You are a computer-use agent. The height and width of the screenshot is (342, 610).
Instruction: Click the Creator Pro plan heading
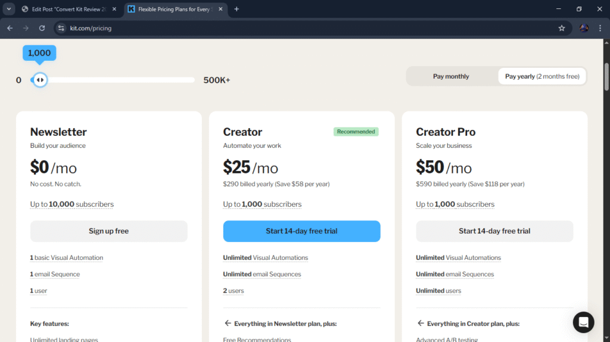pos(446,132)
